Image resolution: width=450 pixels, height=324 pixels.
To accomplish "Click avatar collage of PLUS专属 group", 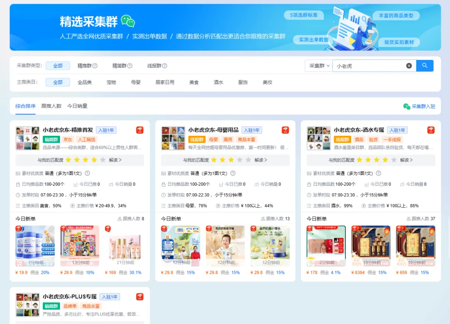I will (x=27, y=305).
